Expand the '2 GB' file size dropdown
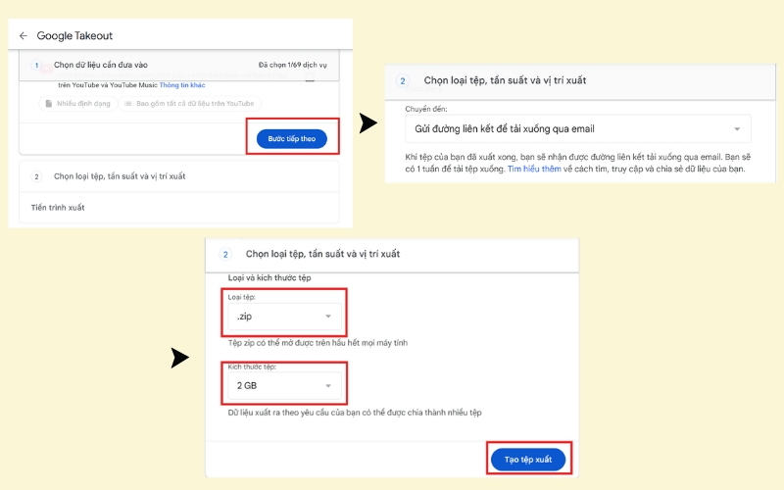The image size is (784, 490). [x=284, y=386]
